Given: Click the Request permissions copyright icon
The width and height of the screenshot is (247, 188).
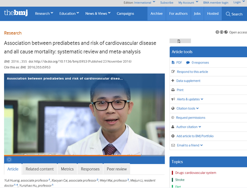Looking at the screenshot, I should (172, 117).
